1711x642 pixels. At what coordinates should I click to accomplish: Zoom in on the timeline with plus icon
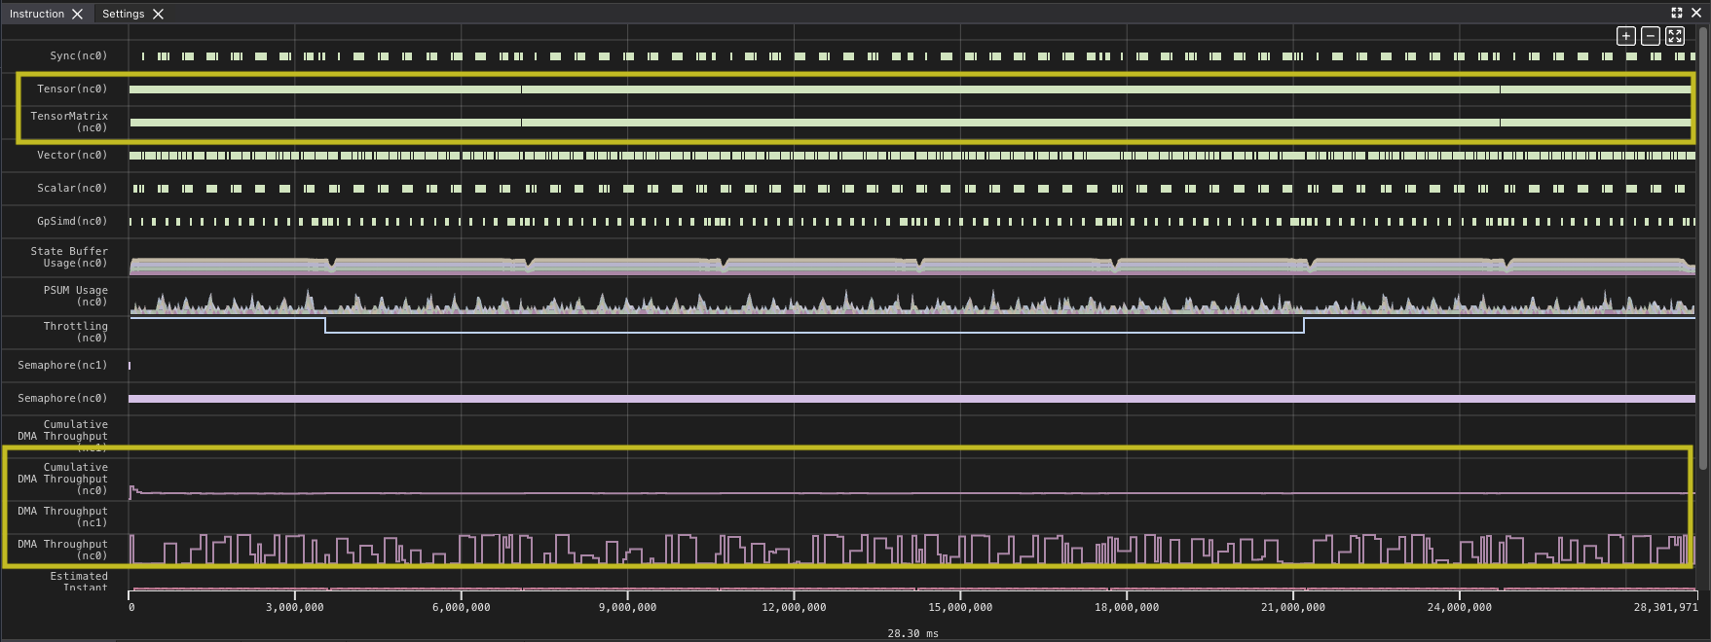tap(1625, 36)
